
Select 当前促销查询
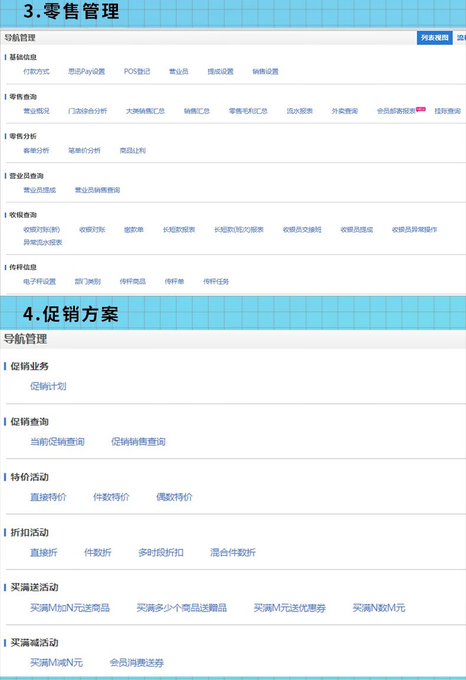pos(57,442)
